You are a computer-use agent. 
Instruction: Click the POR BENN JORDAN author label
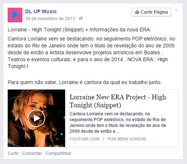click(127, 139)
